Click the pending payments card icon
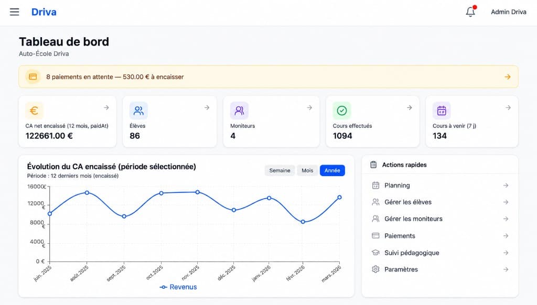Screen dimensions: 537x305 pos(33,77)
